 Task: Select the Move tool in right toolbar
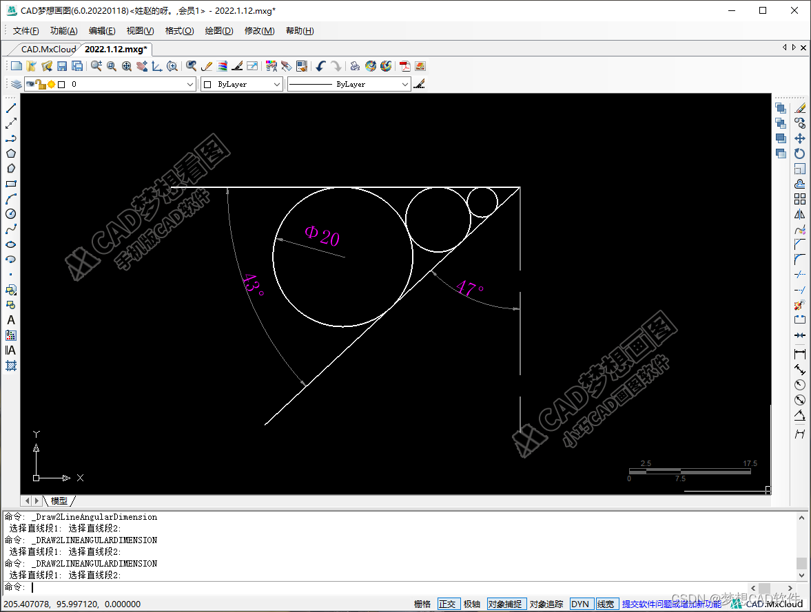point(799,138)
